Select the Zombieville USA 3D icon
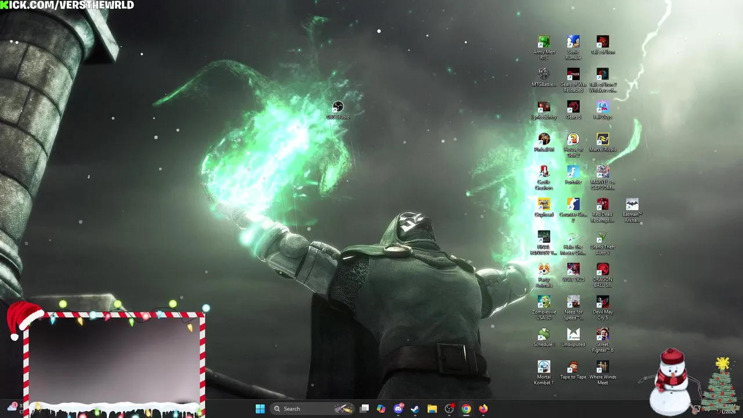This screenshot has width=743, height=418. tap(543, 308)
